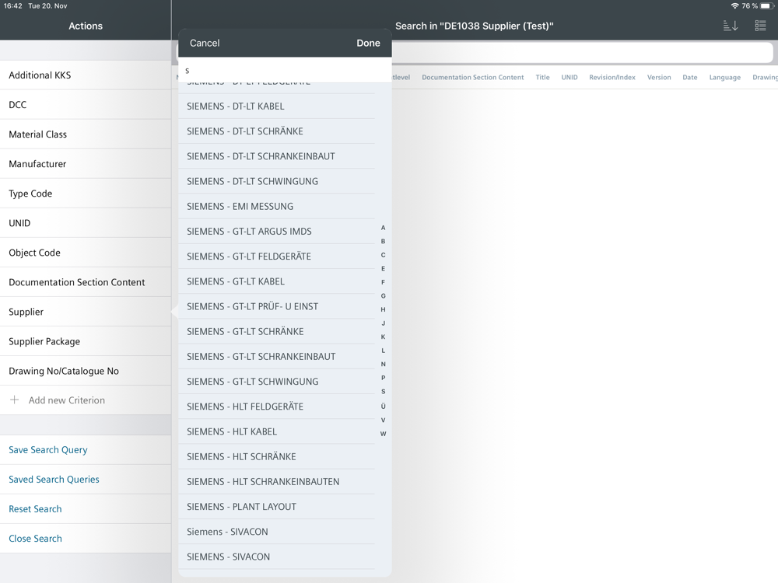This screenshot has width=778, height=583.
Task: Pick SIEMENS - GT-LT SCHWINGUNG
Action: tap(276, 382)
